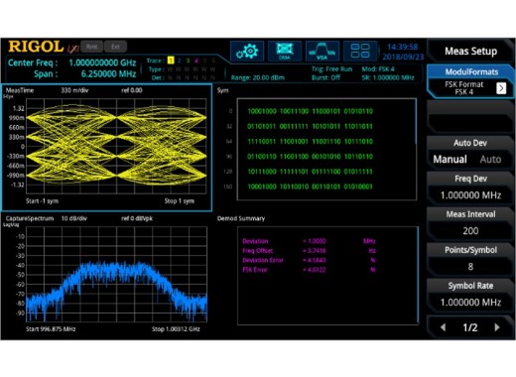This screenshot has width=516, height=377.
Task: Click symbol row starting 10001000 10110010
Action: (x=311, y=187)
